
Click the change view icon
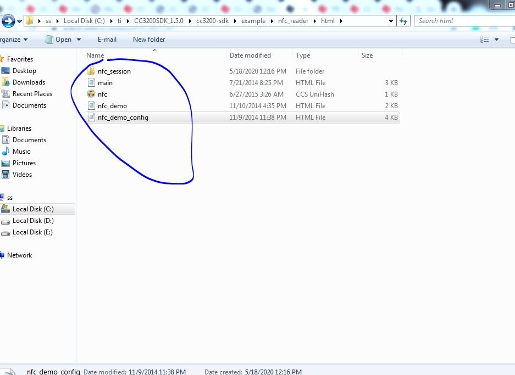pos(484,40)
